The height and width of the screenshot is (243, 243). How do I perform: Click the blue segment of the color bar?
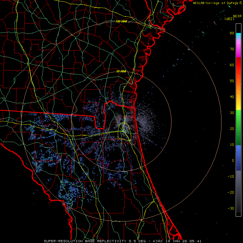click(x=238, y=158)
